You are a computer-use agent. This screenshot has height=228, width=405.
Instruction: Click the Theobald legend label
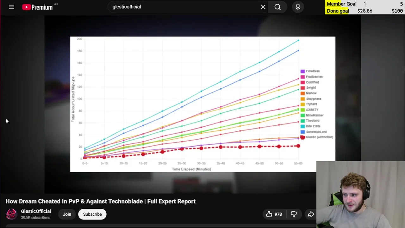pos(313,121)
